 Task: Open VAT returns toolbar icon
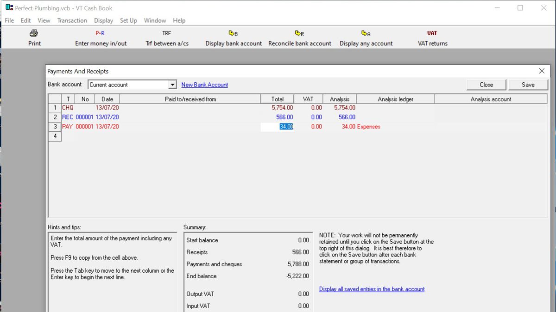pyautogui.click(x=432, y=38)
